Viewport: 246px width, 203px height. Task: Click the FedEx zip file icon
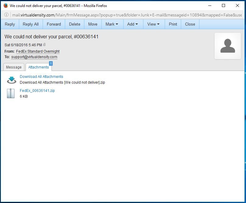(11, 93)
